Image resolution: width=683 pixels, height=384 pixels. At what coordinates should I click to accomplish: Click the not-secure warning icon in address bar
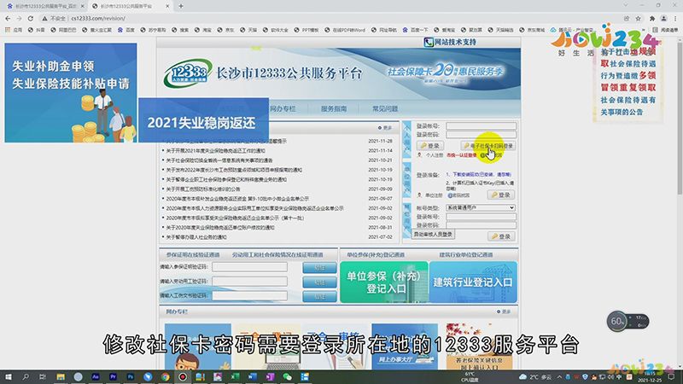click(x=44, y=18)
